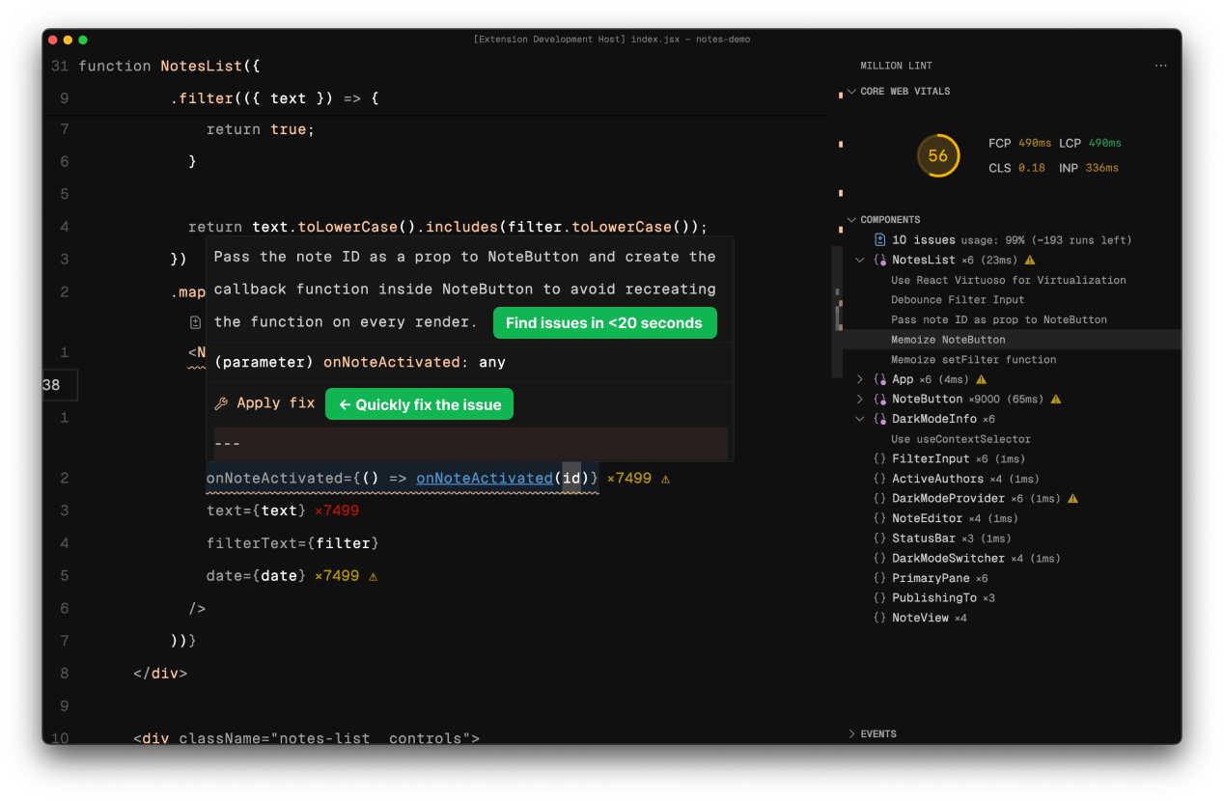This screenshot has width=1224, height=801.
Task: Click the return true statement
Action: pos(261,129)
